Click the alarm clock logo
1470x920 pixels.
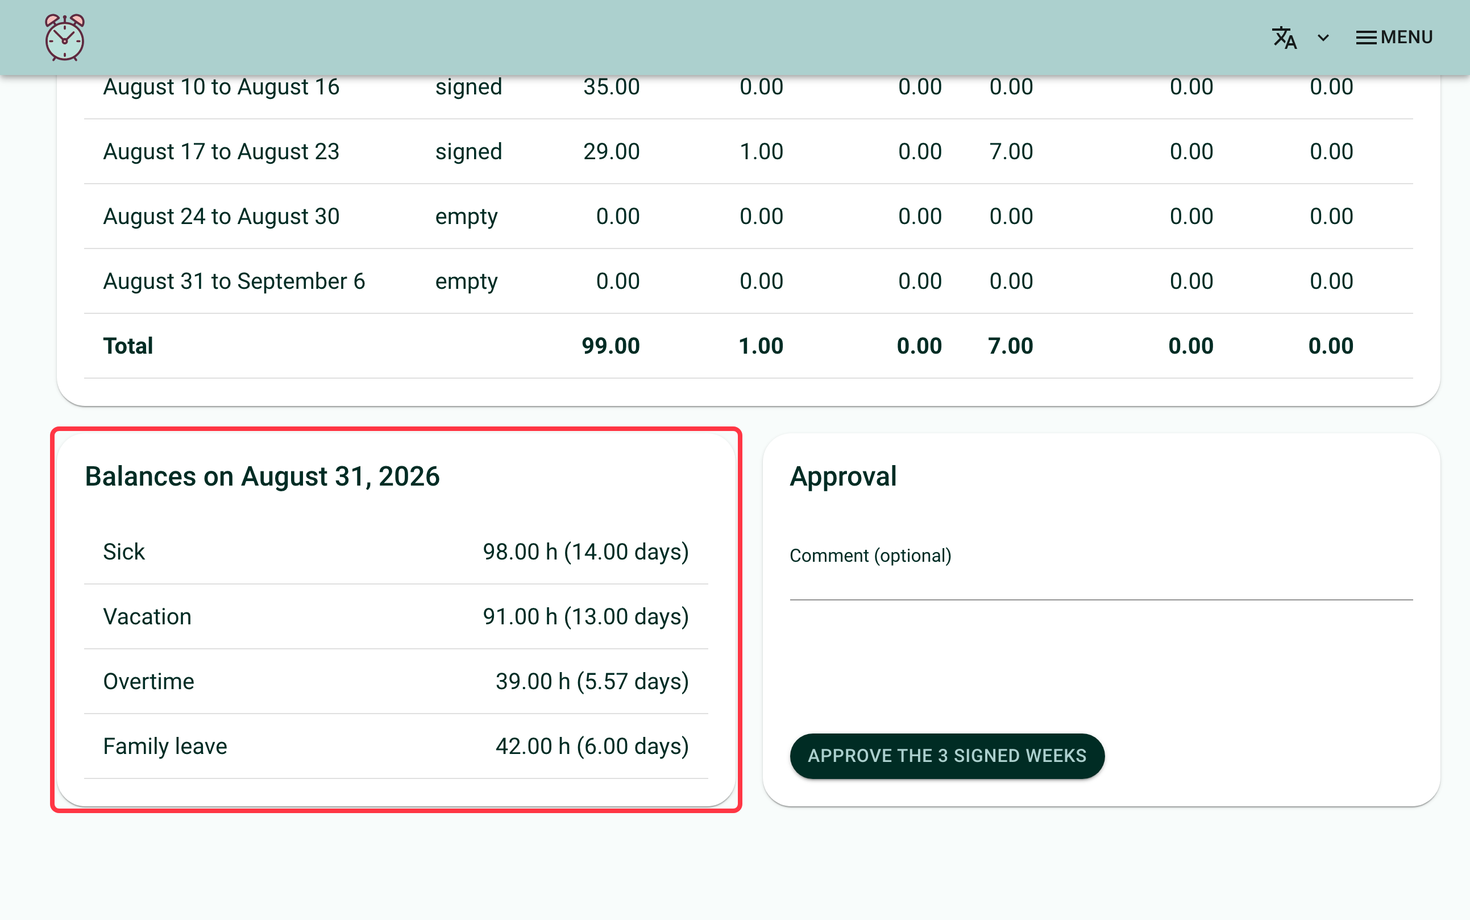coord(64,38)
